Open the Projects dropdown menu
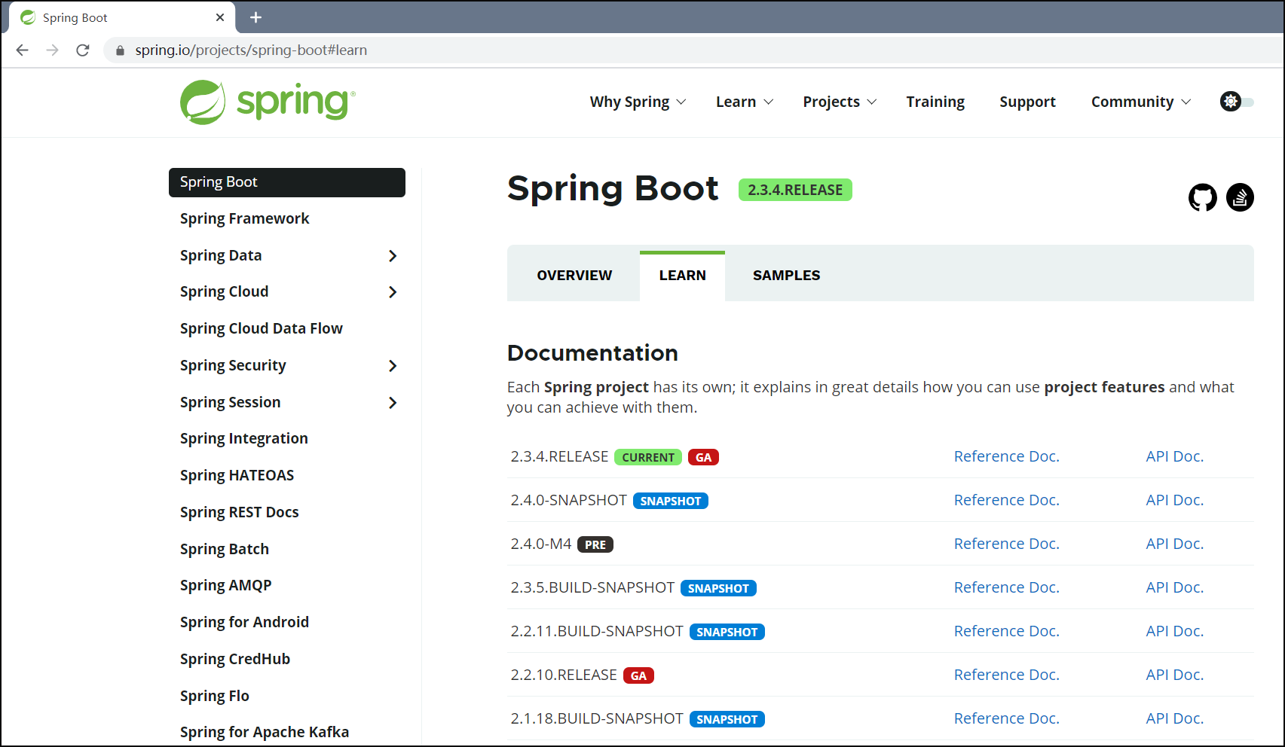Image resolution: width=1285 pixels, height=747 pixels. coord(840,102)
